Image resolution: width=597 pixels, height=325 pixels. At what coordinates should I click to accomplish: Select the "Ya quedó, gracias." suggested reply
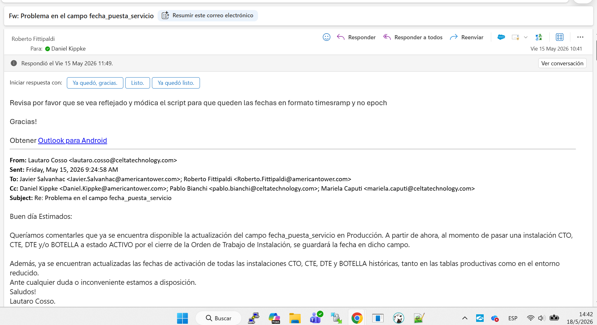(x=95, y=83)
